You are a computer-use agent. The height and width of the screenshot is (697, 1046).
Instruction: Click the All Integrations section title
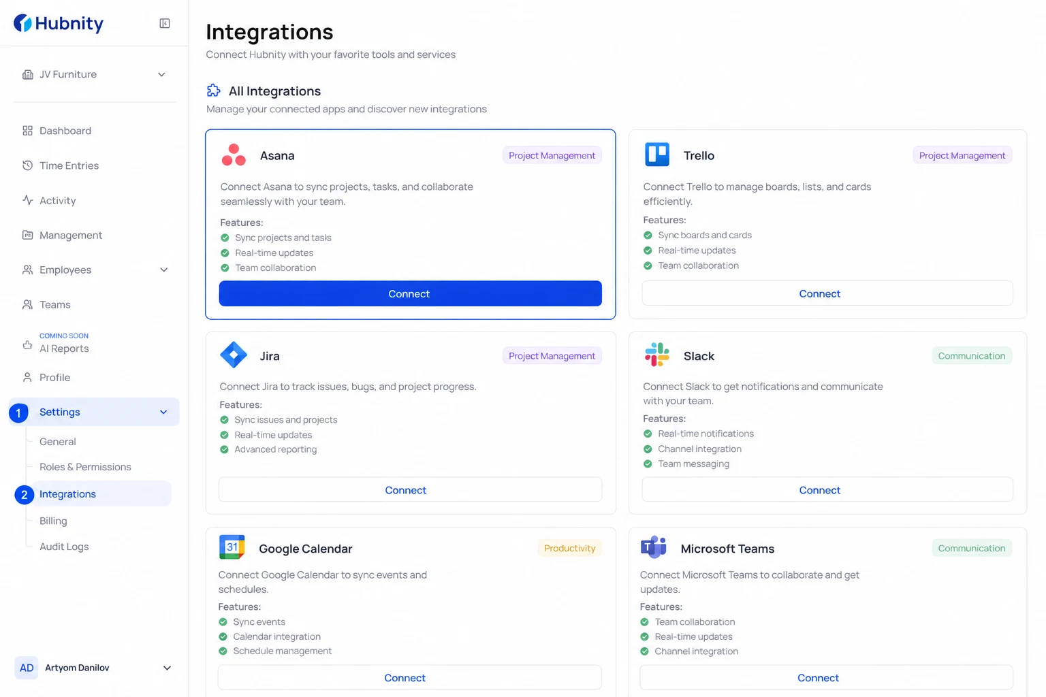point(274,91)
